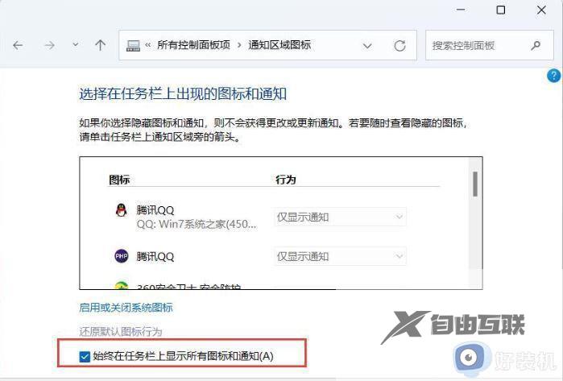Click the search magnifier icon

point(536,45)
